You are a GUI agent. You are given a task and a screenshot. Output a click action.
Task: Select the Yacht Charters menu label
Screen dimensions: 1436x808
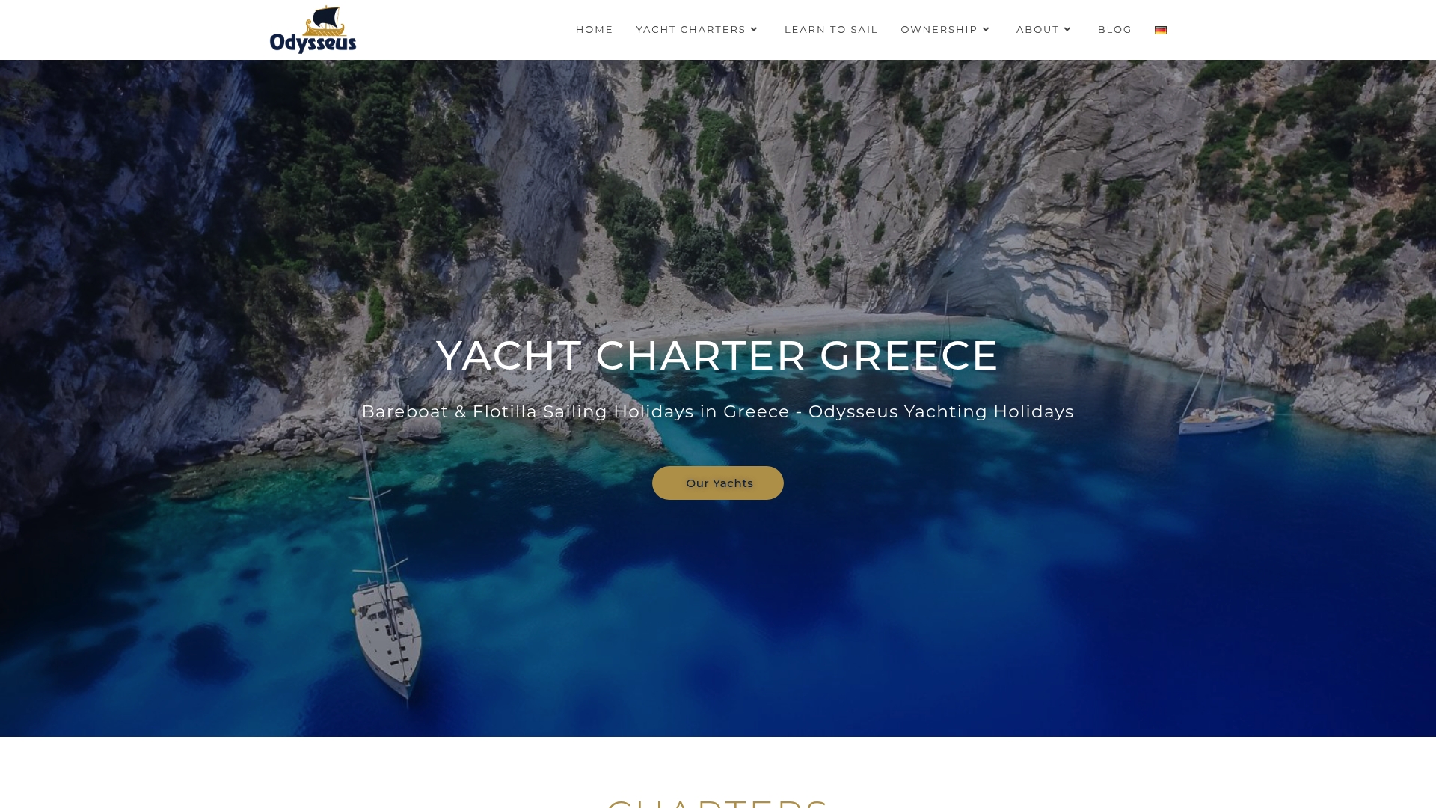click(691, 30)
